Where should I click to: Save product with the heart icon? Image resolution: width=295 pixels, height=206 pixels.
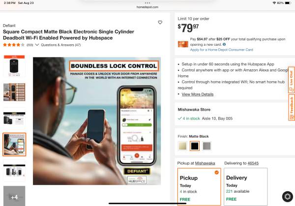(x=160, y=23)
